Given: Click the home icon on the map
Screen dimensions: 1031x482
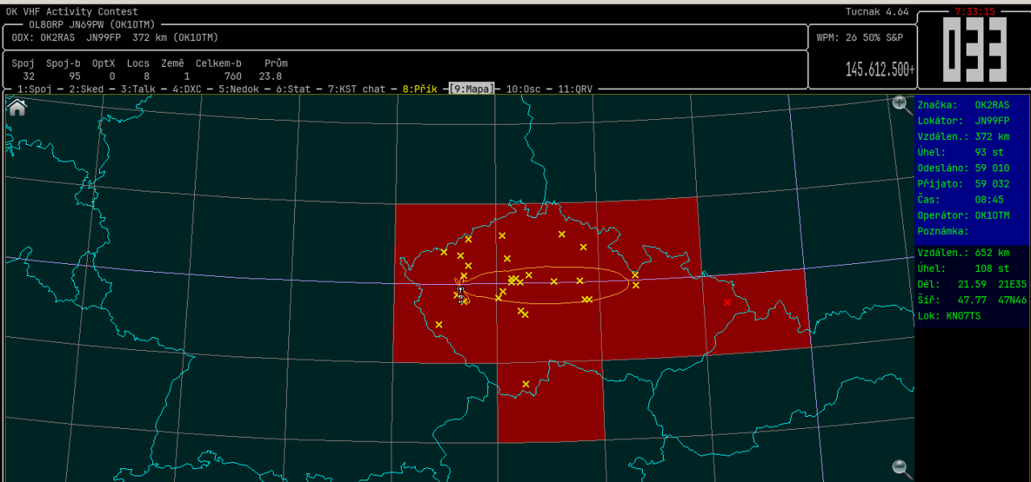Looking at the screenshot, I should pyautogui.click(x=17, y=108).
